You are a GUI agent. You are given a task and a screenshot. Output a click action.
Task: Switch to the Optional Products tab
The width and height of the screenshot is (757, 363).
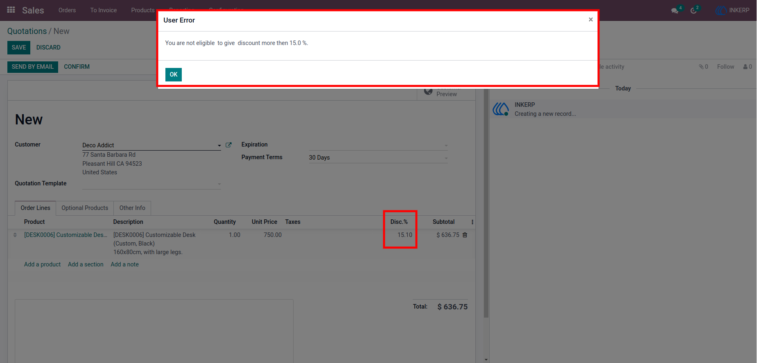click(85, 208)
